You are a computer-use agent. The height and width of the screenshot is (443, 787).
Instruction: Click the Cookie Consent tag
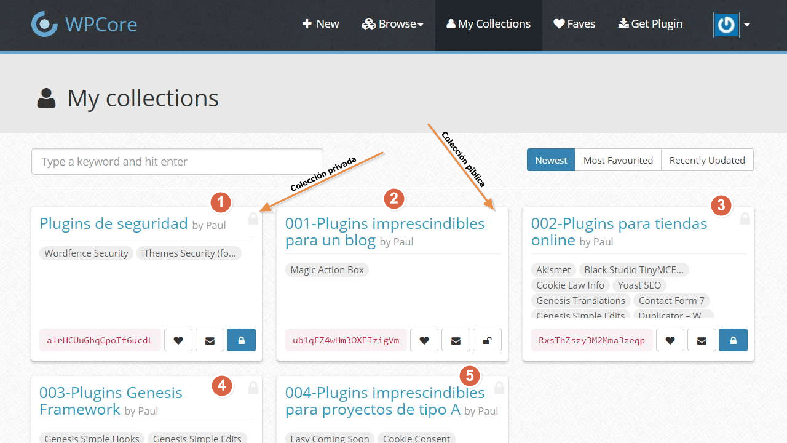pos(416,437)
